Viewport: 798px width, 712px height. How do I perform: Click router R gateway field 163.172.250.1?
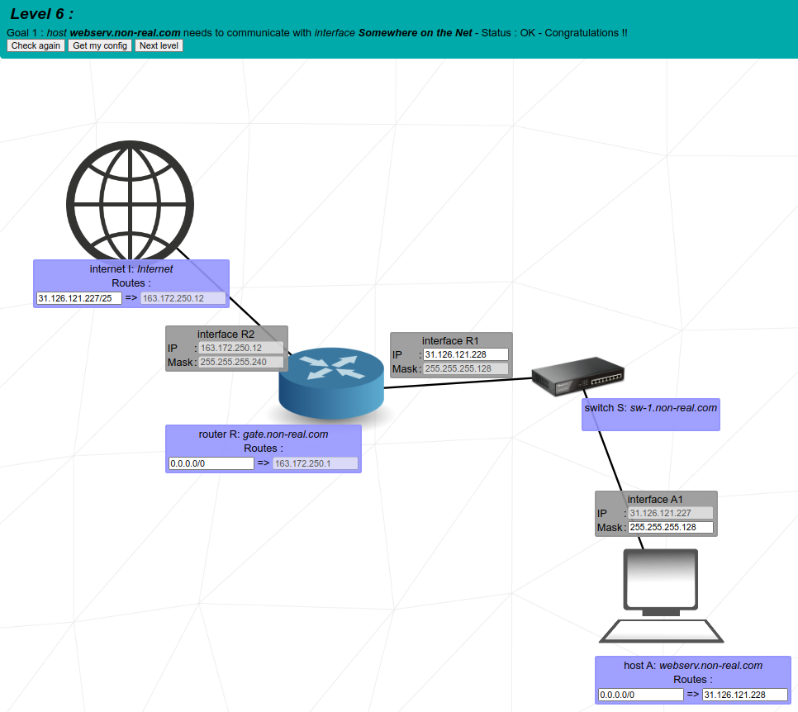(316, 463)
